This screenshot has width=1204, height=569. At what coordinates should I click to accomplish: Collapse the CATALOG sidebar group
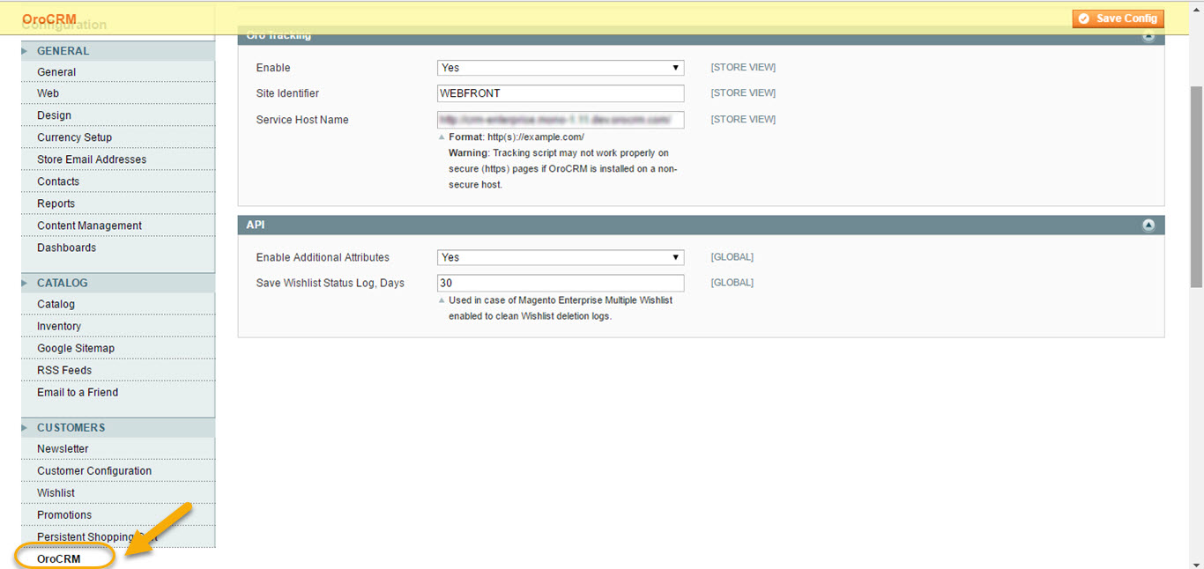[118, 283]
